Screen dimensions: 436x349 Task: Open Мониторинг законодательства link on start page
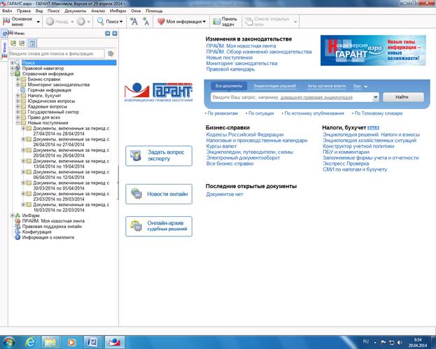pyautogui.click(x=241, y=64)
